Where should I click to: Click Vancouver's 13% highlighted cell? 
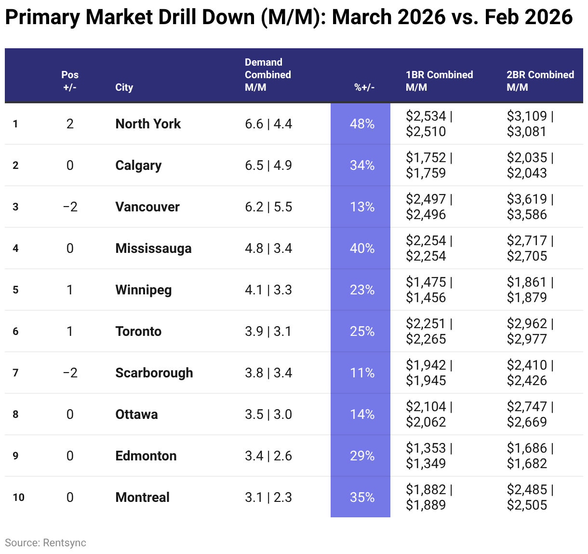(361, 207)
